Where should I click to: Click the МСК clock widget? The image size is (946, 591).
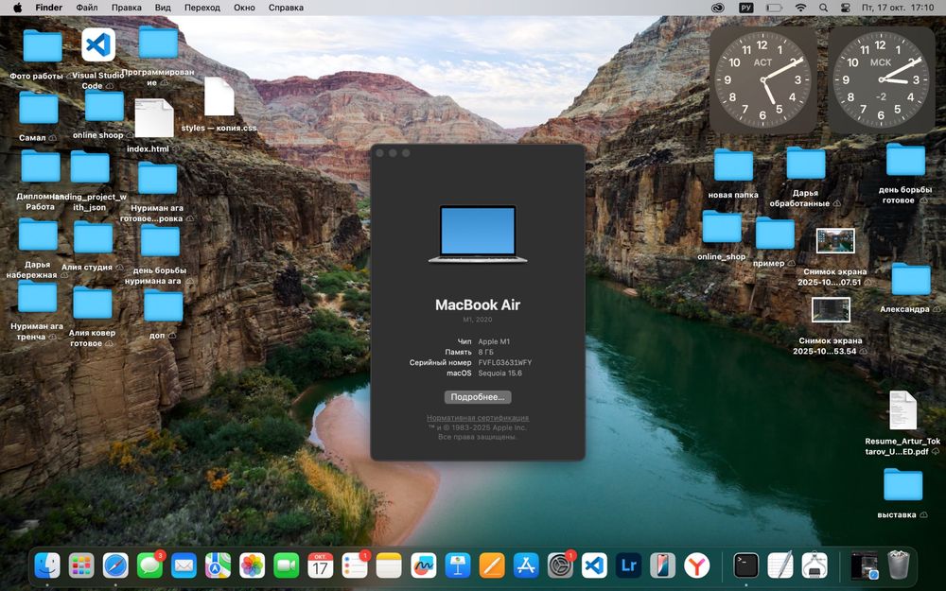[x=882, y=79]
